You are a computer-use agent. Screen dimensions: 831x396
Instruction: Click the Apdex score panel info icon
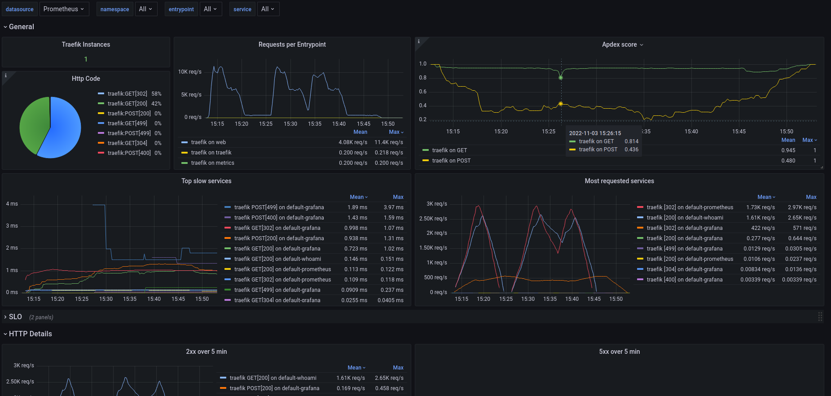click(419, 41)
